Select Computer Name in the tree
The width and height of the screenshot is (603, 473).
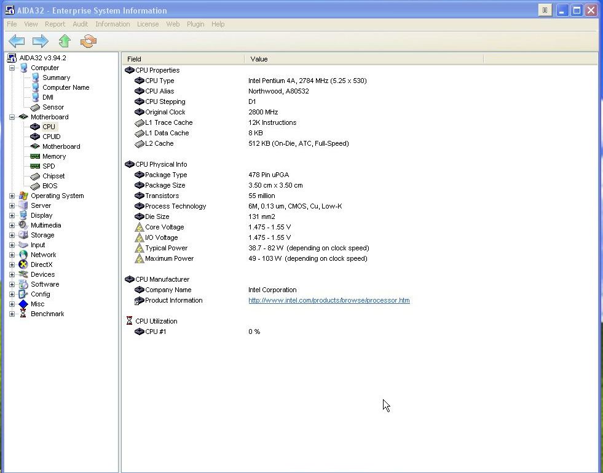point(66,87)
